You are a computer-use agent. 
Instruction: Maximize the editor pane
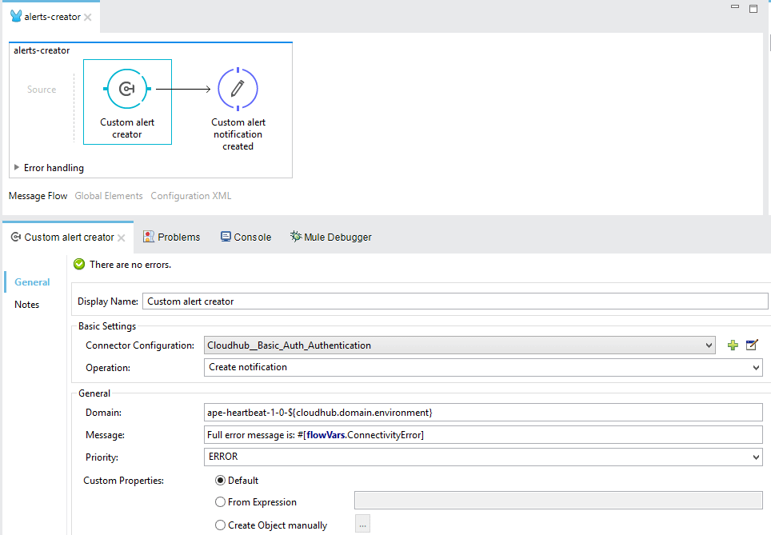pyautogui.click(x=753, y=8)
